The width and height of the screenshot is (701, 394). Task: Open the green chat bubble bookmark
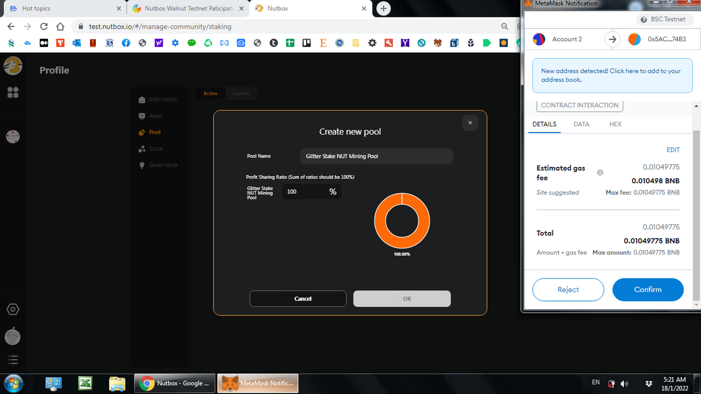[192, 43]
